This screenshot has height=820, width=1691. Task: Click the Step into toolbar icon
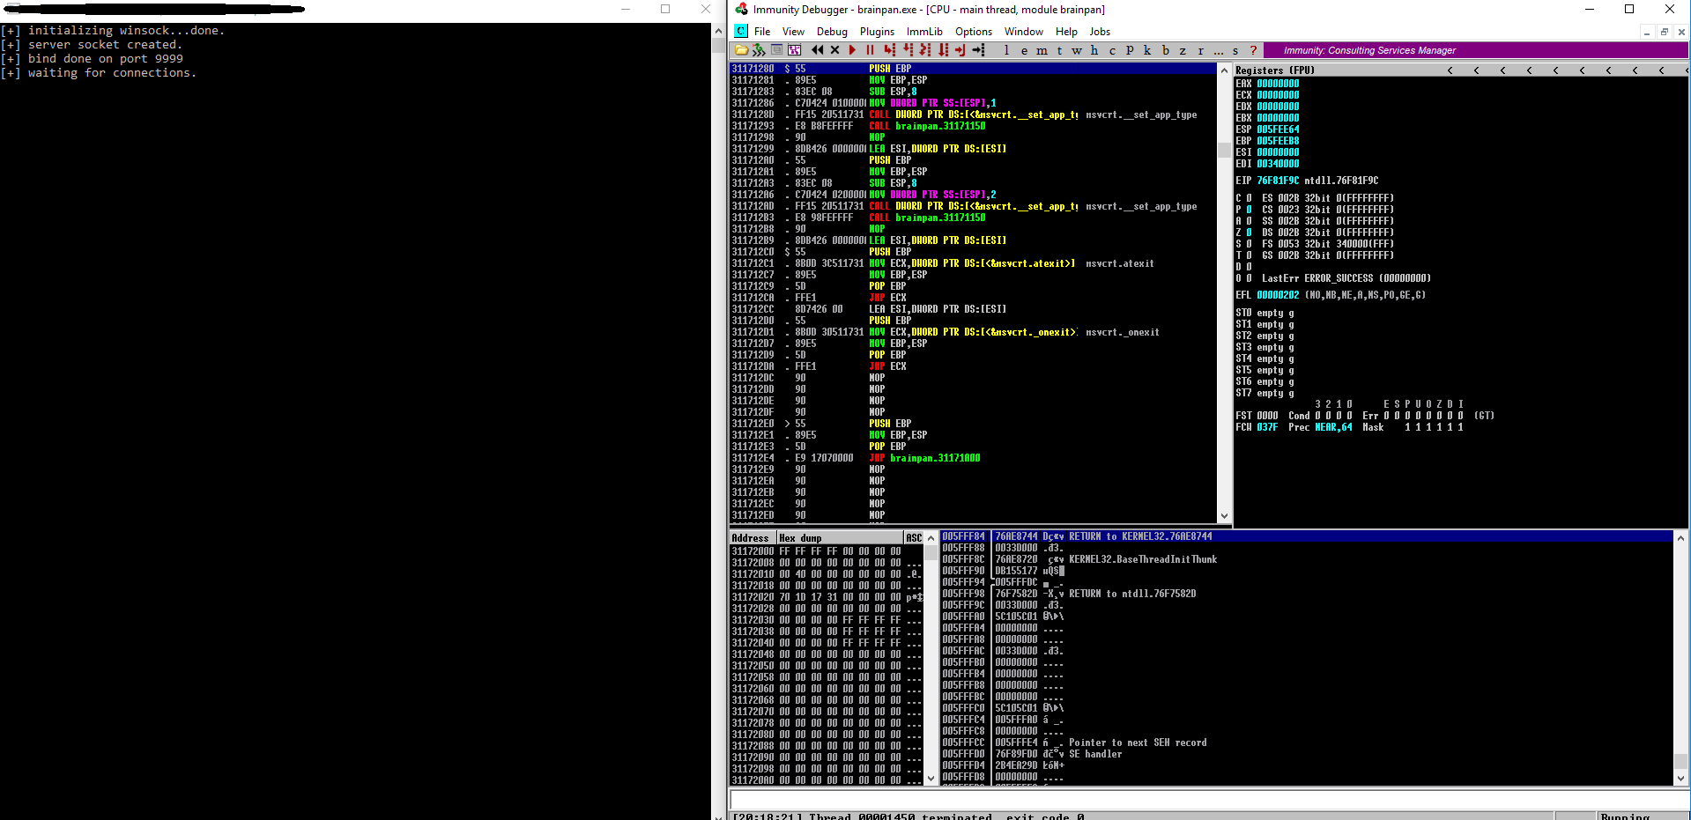(889, 50)
